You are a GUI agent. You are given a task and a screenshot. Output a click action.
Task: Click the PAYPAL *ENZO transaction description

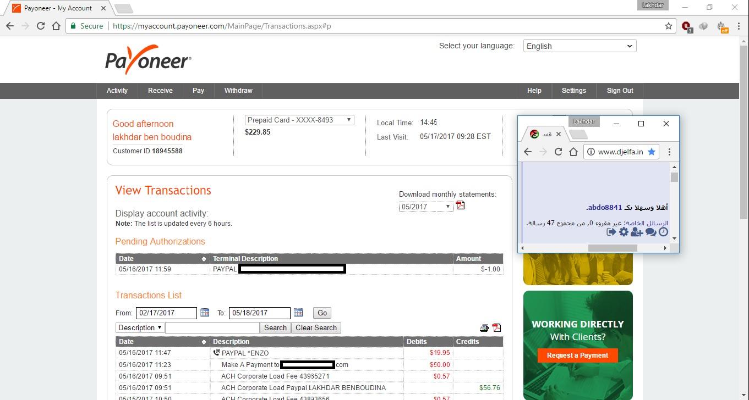245,353
